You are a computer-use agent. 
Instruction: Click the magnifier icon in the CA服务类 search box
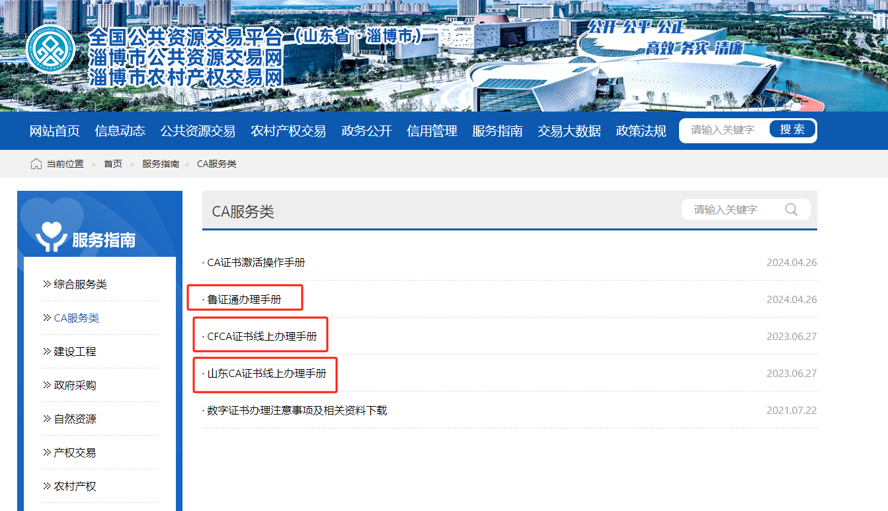pyautogui.click(x=791, y=209)
